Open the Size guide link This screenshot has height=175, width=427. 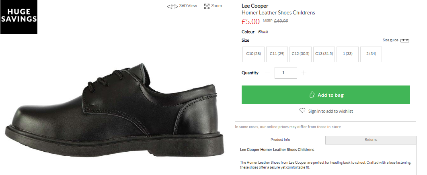(390, 41)
